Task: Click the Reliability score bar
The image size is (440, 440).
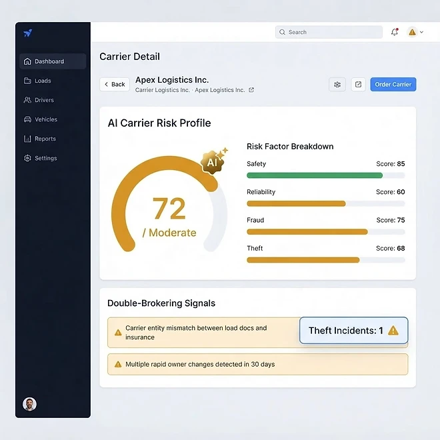Action: [326, 203]
